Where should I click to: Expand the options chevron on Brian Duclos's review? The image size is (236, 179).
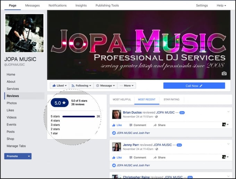(228, 112)
